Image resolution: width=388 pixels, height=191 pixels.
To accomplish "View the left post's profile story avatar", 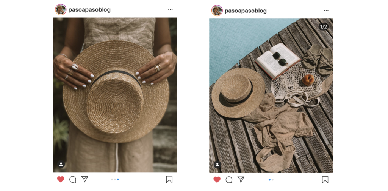I will tap(61, 9).
